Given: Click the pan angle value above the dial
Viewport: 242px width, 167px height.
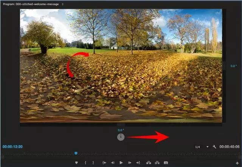Looking at the screenshot, I should (121, 130).
